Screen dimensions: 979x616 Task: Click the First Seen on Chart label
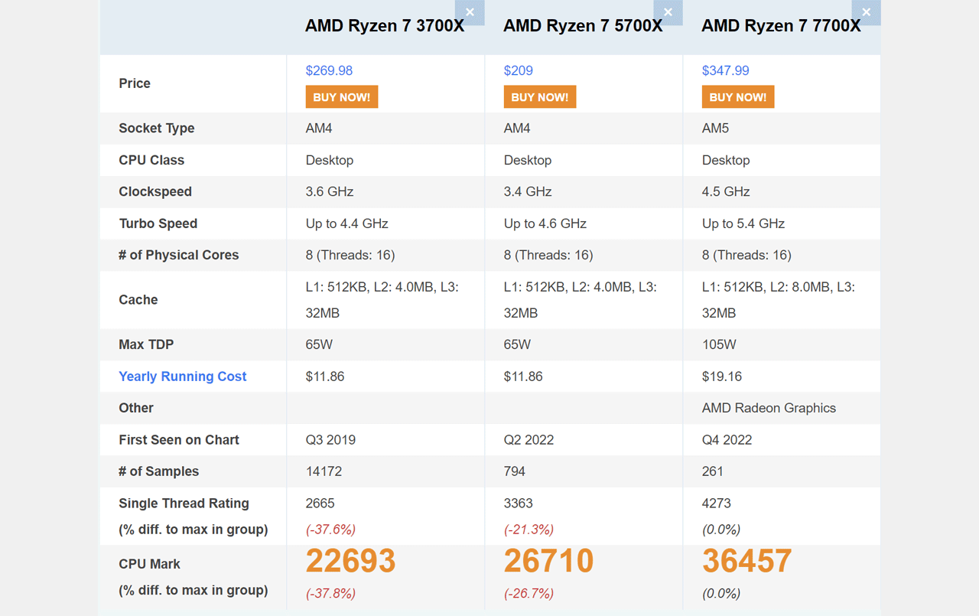[x=179, y=440]
